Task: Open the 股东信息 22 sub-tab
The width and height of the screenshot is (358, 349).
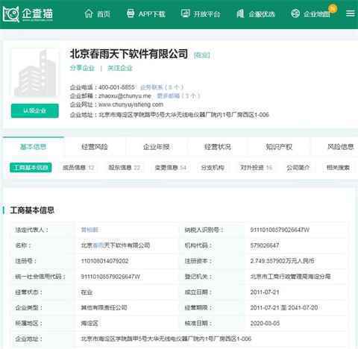Action: click(125, 168)
